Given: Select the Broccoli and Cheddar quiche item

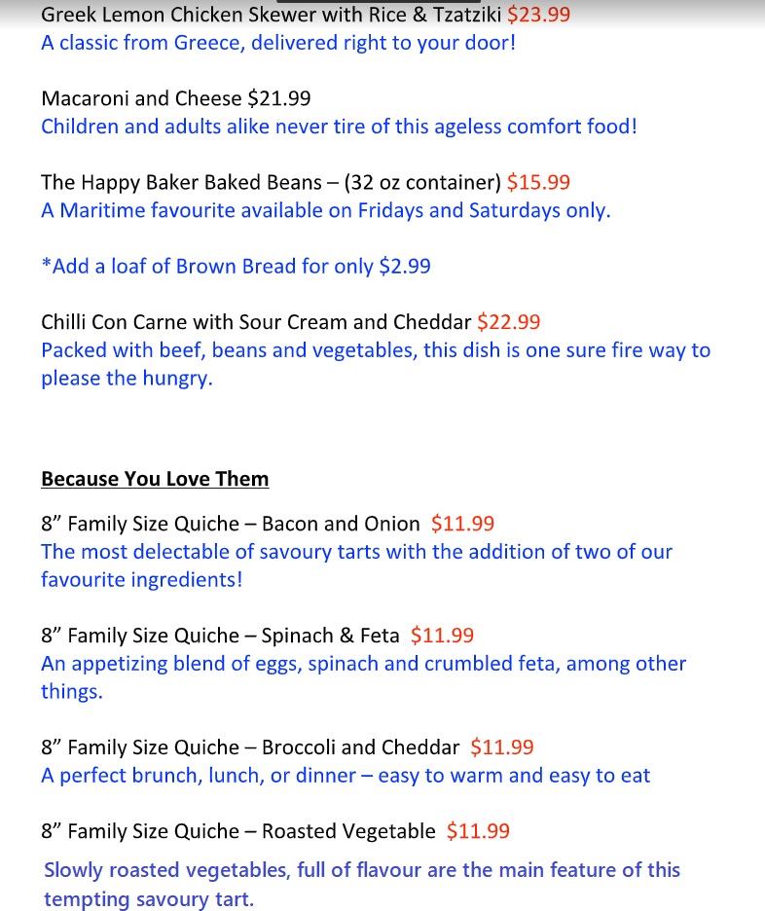Looking at the screenshot, I should (250, 747).
